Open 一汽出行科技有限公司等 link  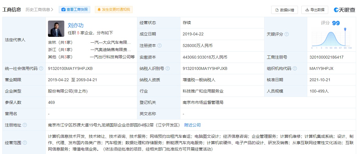[112, 57]
